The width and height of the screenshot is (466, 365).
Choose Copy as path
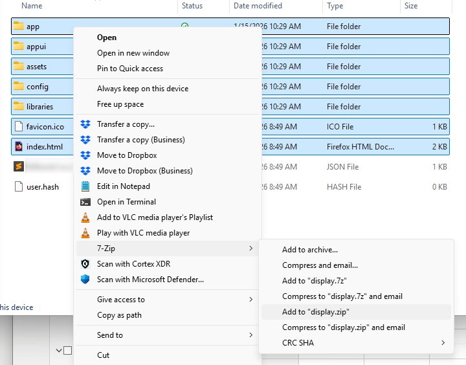coord(119,315)
